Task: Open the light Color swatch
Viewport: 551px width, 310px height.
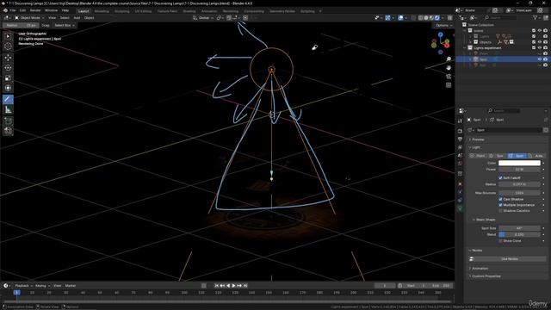Action: [519, 163]
